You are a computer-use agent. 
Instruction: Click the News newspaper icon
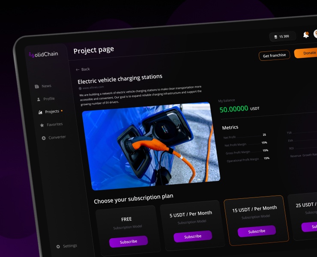click(37, 87)
